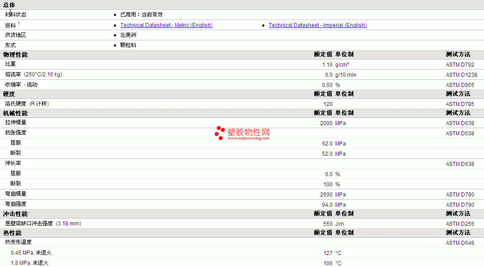Screen dimensions: 484x267
Task: Select the 550 J/m impact value
Action: click(x=334, y=224)
